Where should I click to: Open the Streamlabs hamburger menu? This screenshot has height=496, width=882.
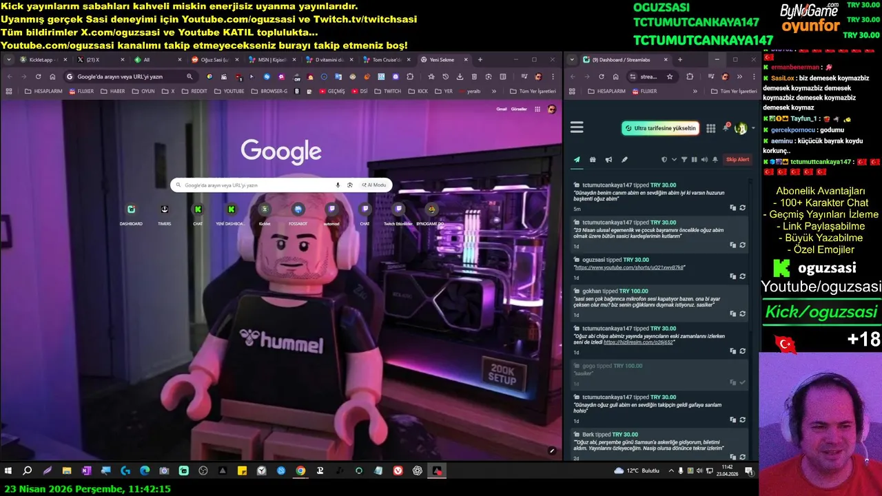(577, 127)
